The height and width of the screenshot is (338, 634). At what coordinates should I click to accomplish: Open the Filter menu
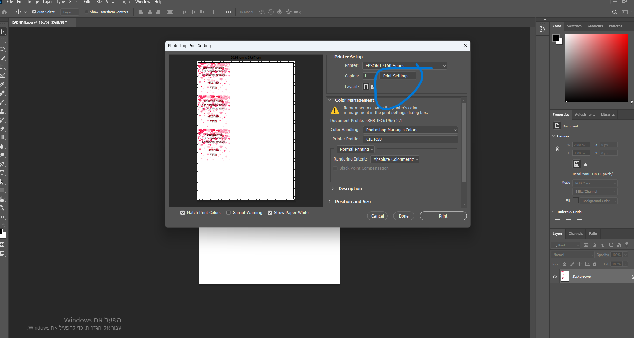click(88, 2)
